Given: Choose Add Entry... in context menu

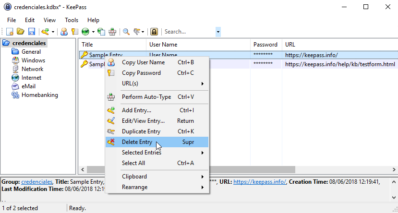Looking at the screenshot, I should 157,110.
